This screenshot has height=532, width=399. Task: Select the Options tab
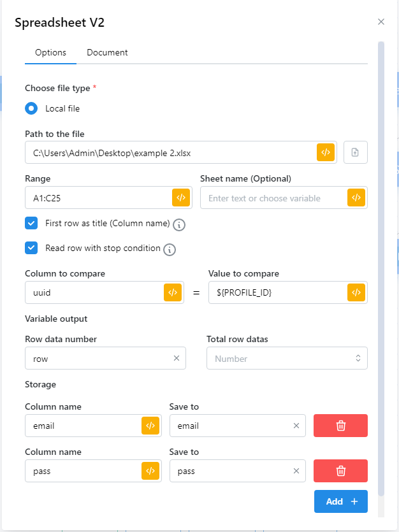point(50,53)
